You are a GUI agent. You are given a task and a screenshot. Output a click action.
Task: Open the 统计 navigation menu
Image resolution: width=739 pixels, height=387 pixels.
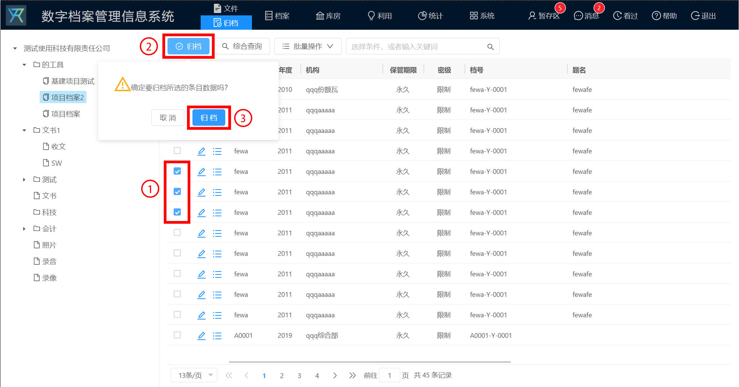coord(431,16)
